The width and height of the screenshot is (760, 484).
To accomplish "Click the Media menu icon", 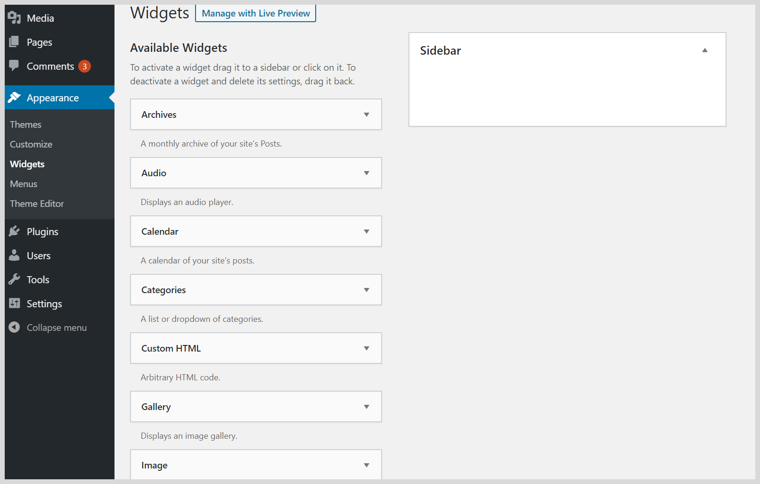I will [15, 18].
